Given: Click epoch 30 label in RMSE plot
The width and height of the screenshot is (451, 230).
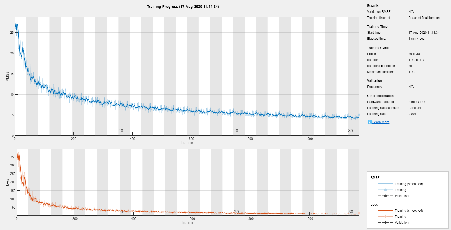Looking at the screenshot, I should 351,131.
